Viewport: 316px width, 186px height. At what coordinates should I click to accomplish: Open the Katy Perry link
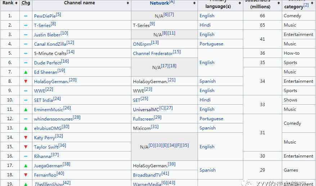point(44,138)
